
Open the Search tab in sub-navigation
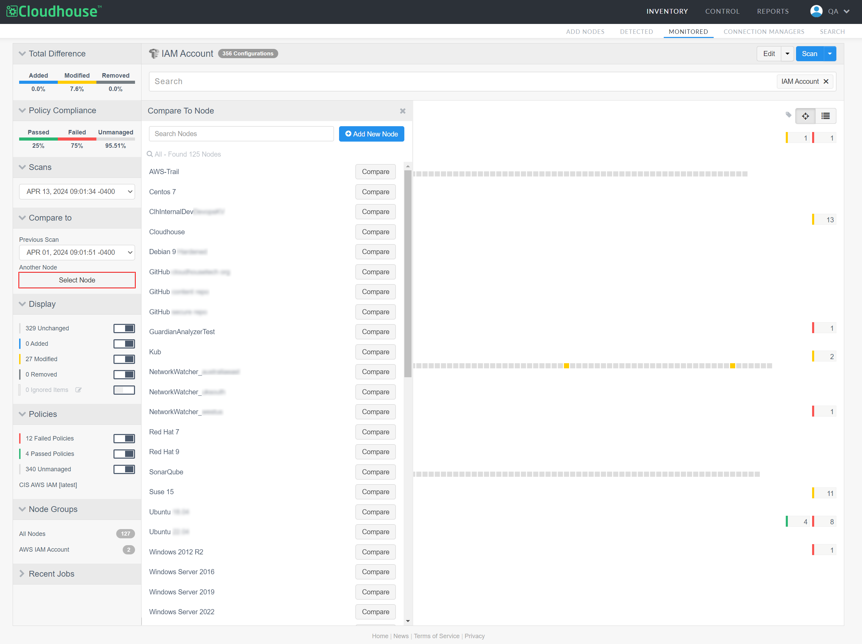point(832,31)
